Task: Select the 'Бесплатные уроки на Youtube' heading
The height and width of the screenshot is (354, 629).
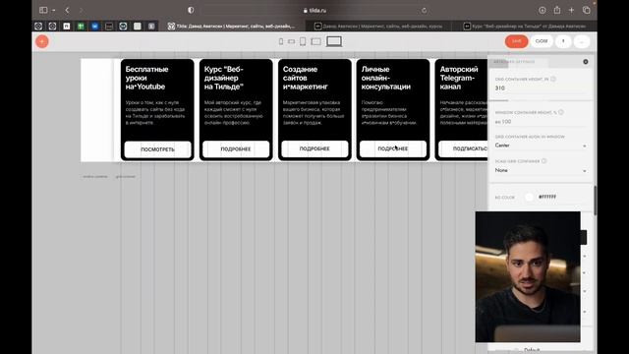Action: 146,78
